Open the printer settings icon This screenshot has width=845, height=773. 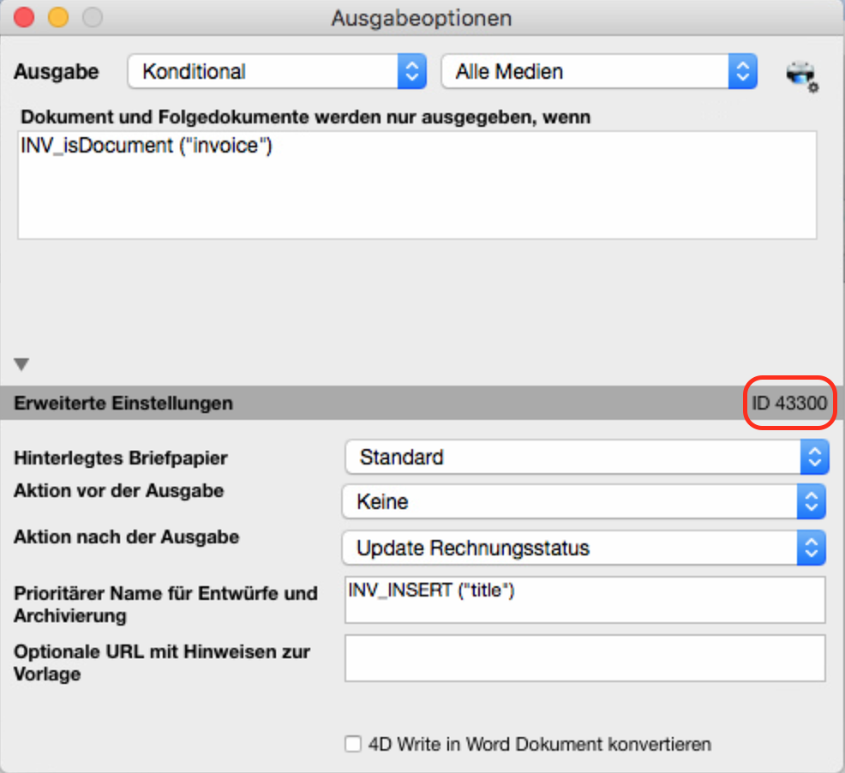click(801, 75)
